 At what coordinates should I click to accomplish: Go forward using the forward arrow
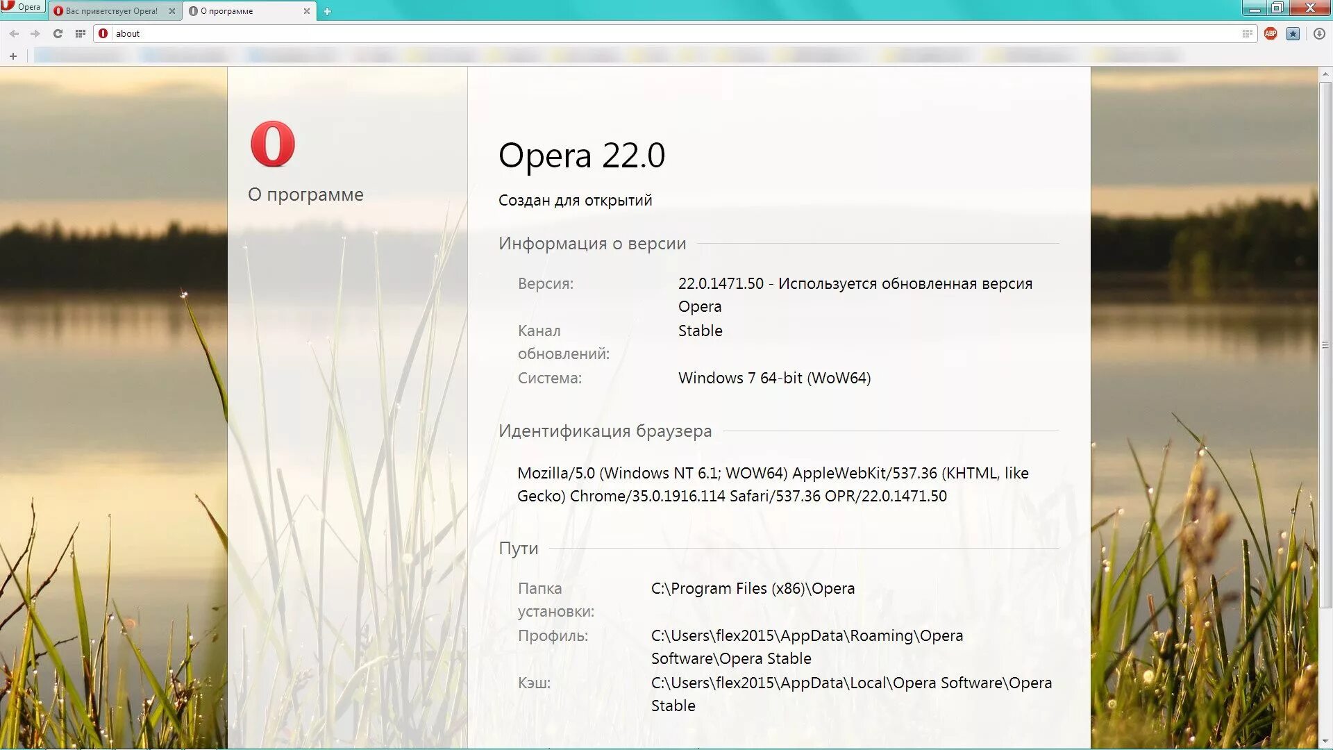35,33
